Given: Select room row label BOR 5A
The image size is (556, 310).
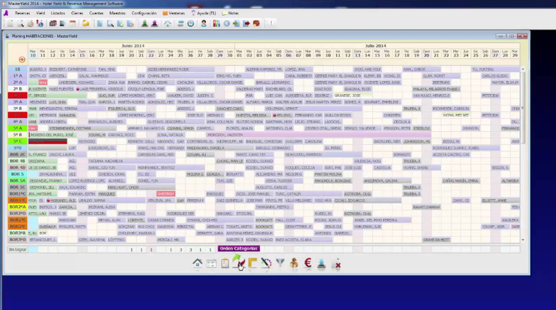Looking at the screenshot, I should [x=18, y=181].
